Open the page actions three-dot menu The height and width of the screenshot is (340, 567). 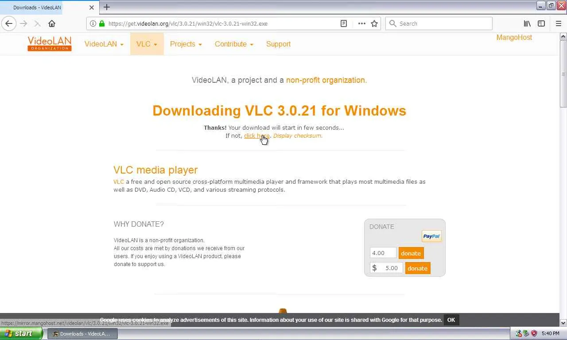(x=362, y=23)
